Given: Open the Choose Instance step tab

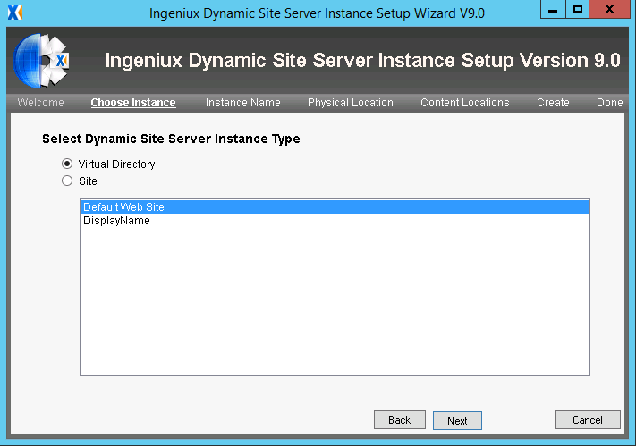Looking at the screenshot, I should point(133,103).
